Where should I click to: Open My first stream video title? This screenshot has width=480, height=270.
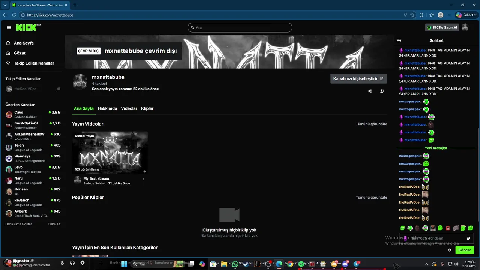click(x=97, y=178)
